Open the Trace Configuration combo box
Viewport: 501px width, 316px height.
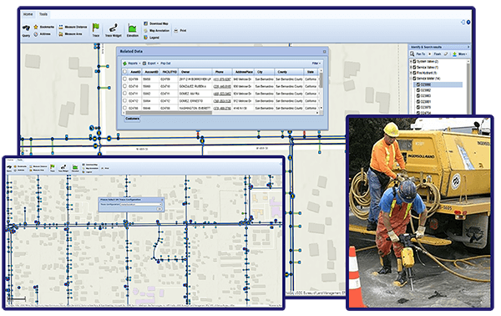coord(140,204)
